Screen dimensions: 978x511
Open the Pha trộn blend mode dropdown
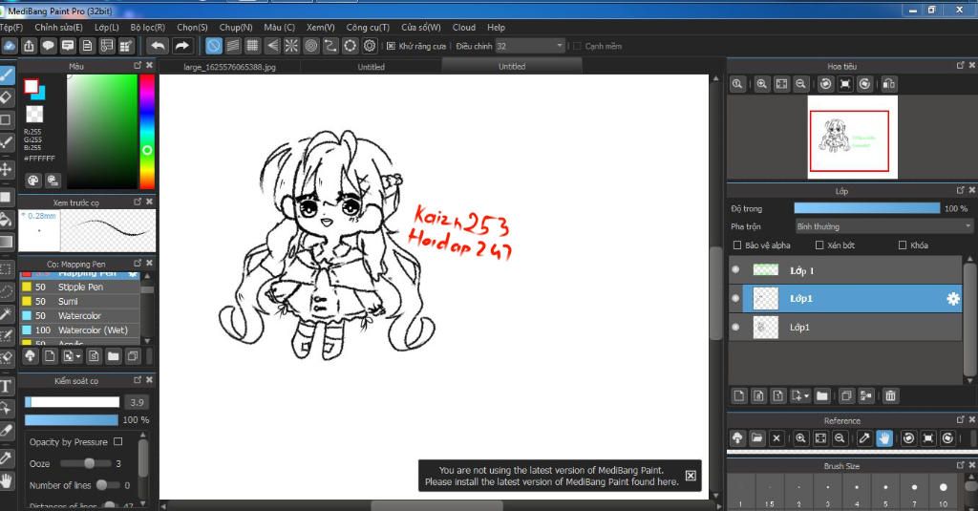pyautogui.click(x=883, y=226)
